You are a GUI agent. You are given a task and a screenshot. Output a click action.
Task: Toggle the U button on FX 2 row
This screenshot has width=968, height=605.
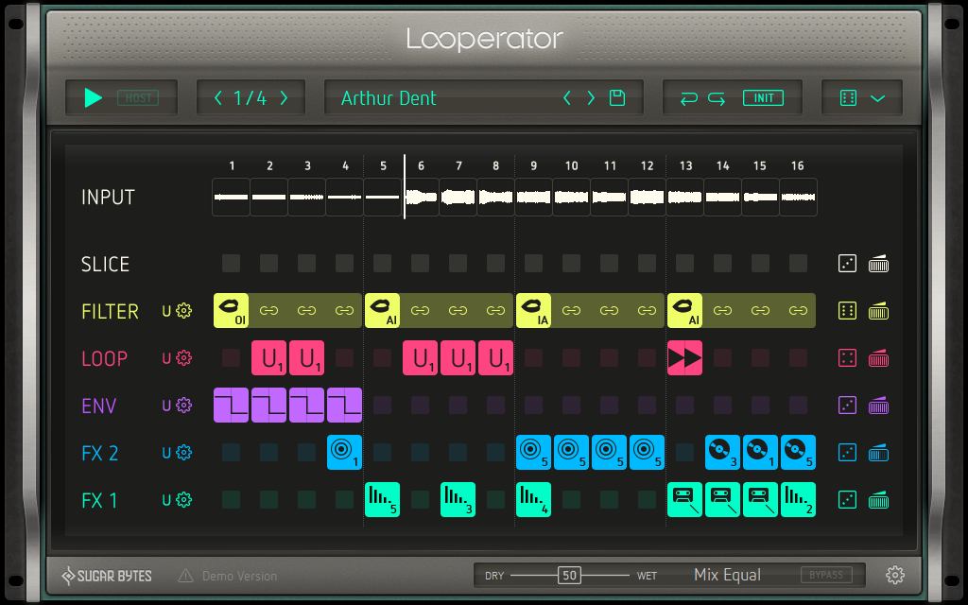(x=166, y=453)
